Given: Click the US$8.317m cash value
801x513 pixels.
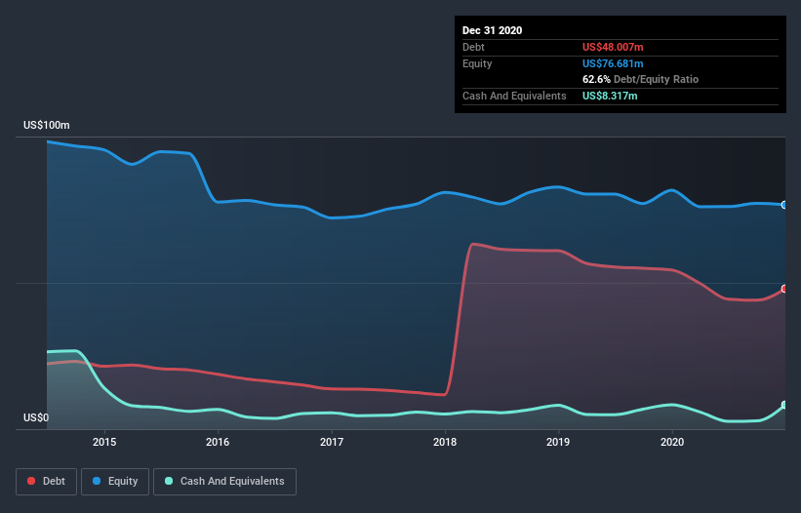Looking at the screenshot, I should coord(610,96).
